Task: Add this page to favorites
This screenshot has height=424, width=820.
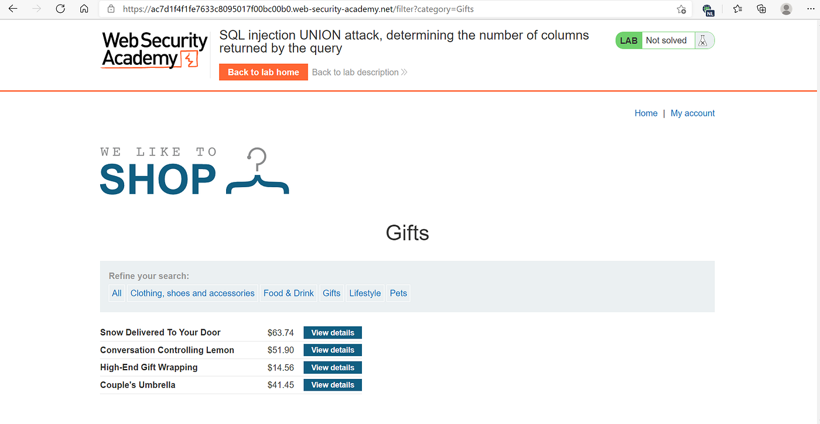Action: click(x=681, y=9)
